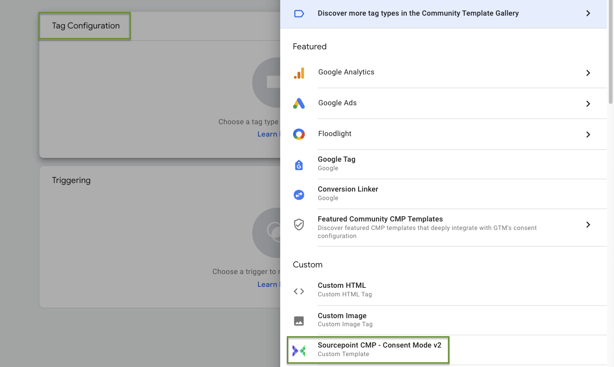The image size is (614, 367).
Task: Click the Floodlight ring icon
Action: pos(299,134)
